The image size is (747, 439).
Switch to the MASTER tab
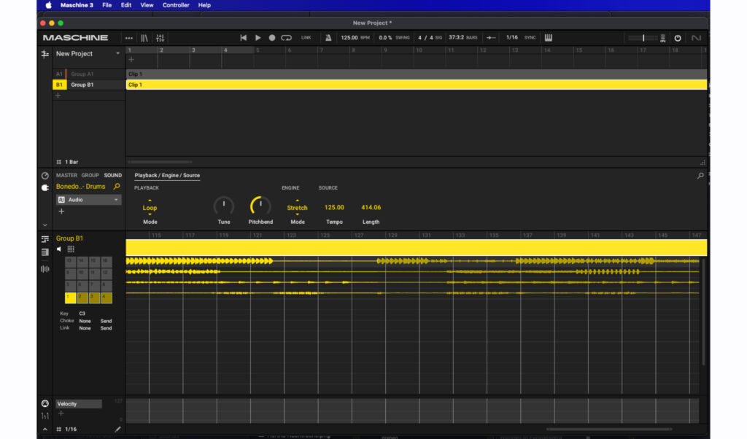(x=66, y=175)
